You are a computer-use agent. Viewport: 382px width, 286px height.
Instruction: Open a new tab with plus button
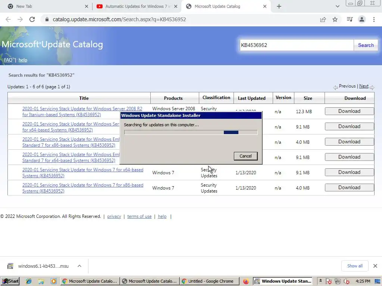[x=279, y=6]
